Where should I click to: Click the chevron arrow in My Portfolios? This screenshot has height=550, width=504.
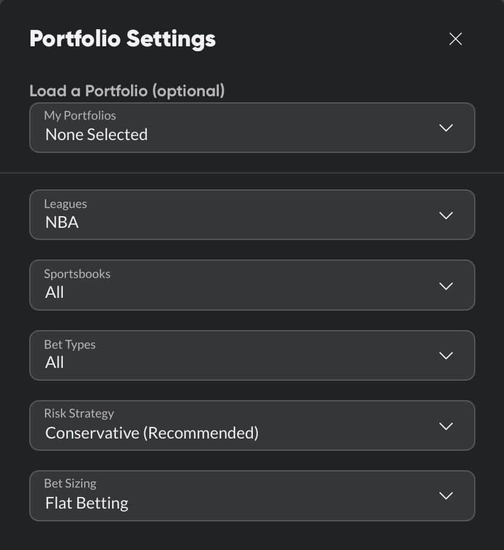pos(446,128)
